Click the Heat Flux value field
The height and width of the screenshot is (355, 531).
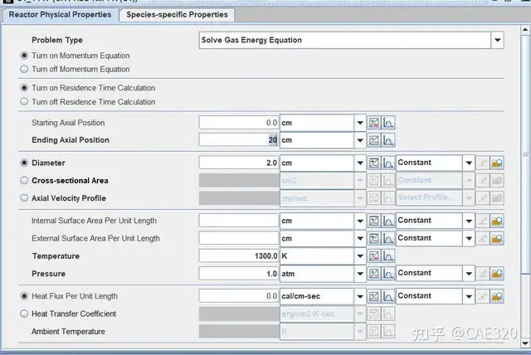pos(239,296)
